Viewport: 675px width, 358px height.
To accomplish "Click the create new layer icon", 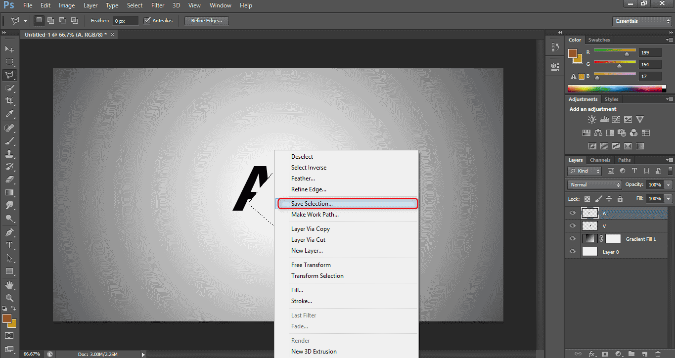I will click(x=644, y=354).
